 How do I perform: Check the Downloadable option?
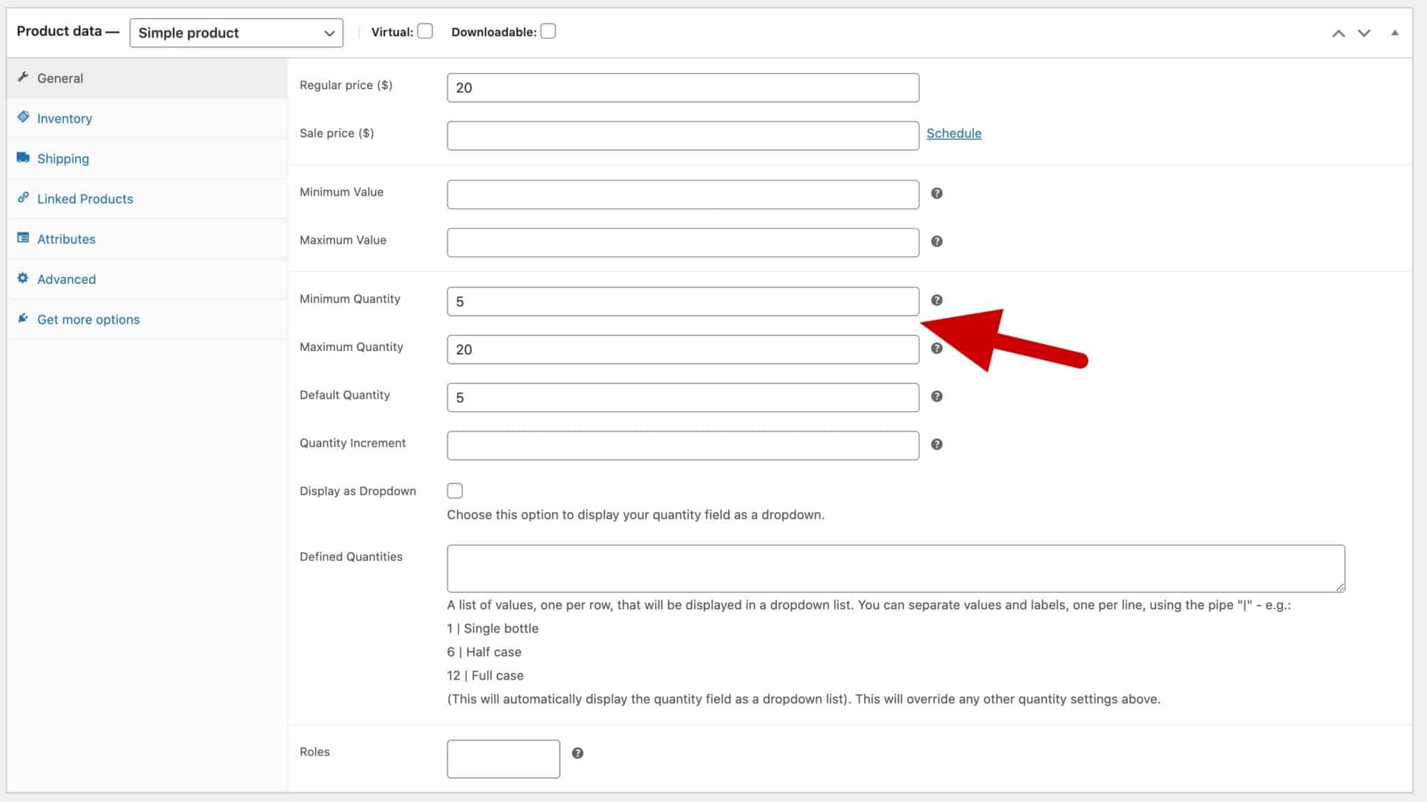[x=548, y=31]
